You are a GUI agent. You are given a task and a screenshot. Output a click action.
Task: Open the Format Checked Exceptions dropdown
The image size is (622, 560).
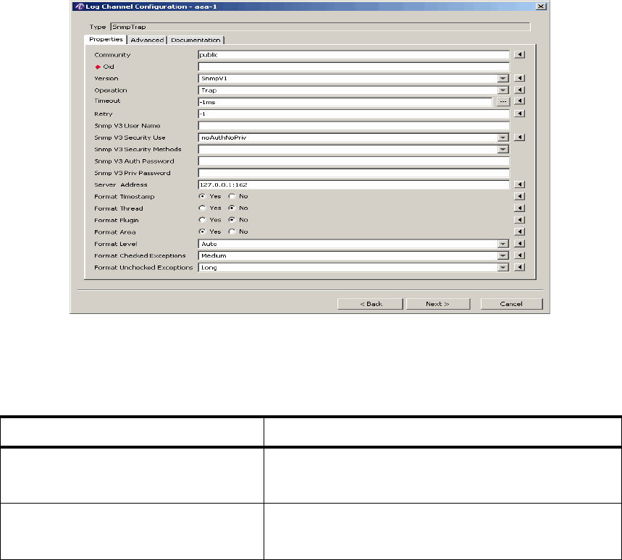tap(502, 255)
